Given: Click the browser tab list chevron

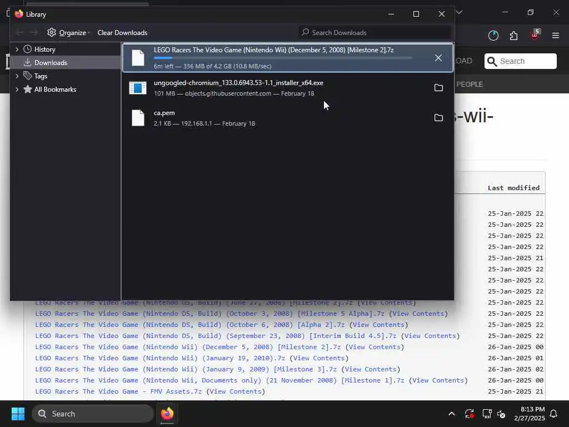Looking at the screenshot, I should click(459, 12).
